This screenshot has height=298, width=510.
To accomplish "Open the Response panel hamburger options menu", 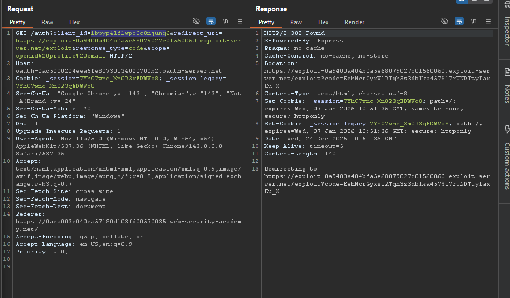I will [488, 21].
